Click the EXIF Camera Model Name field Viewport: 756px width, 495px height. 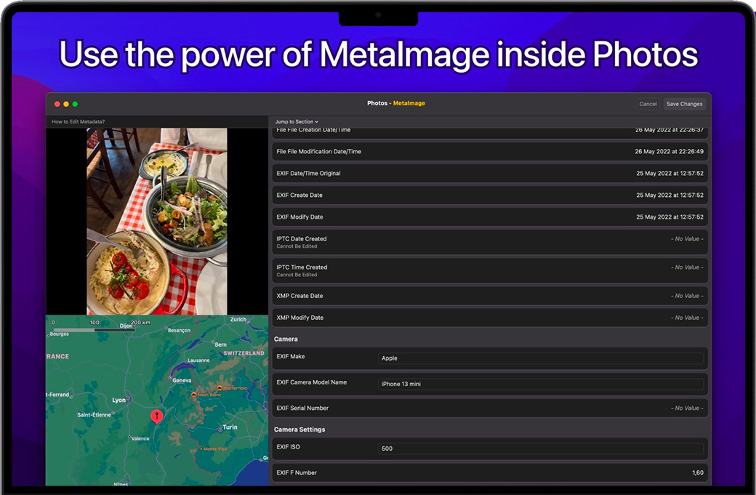click(541, 384)
